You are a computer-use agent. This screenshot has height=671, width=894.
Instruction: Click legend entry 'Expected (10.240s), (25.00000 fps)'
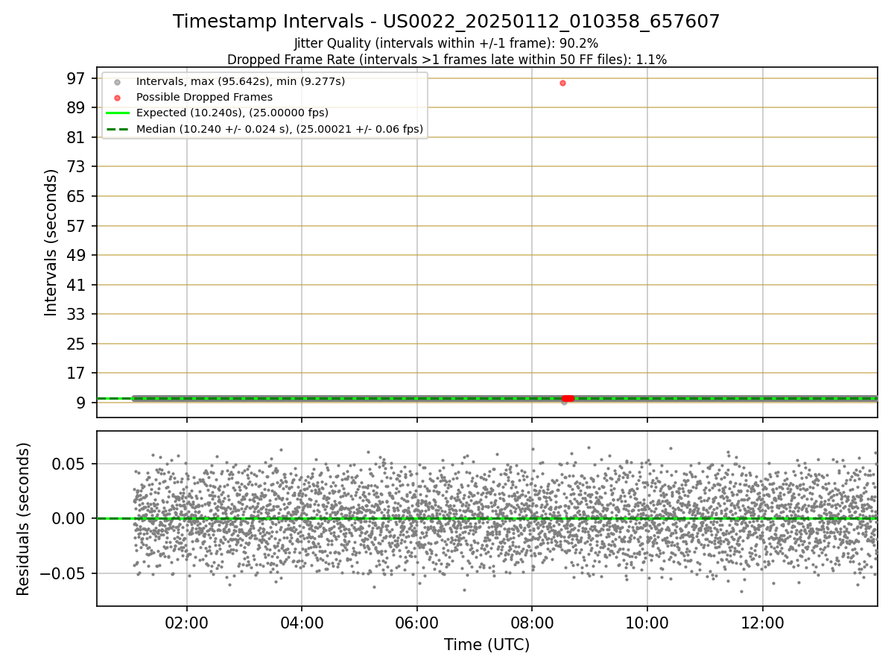coord(232,113)
